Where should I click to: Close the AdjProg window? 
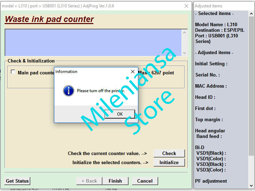[x=186, y=6]
